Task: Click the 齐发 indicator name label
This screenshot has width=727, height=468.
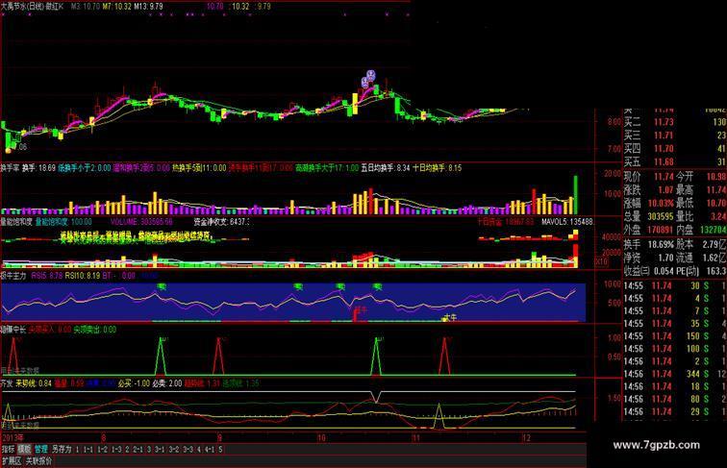Action: (x=7, y=383)
